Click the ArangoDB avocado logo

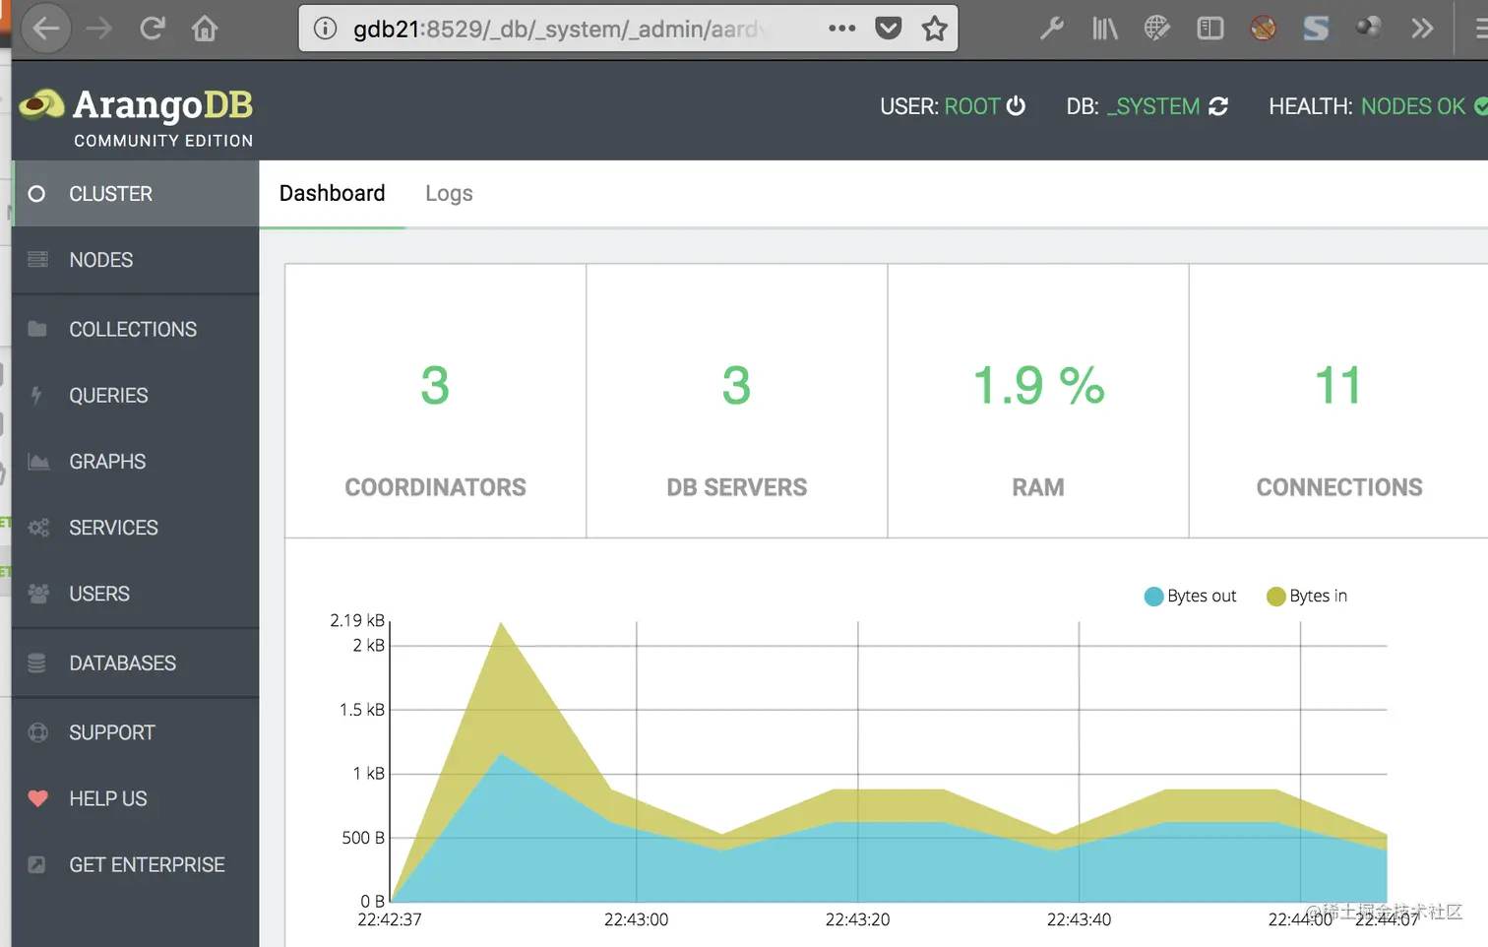click(42, 103)
